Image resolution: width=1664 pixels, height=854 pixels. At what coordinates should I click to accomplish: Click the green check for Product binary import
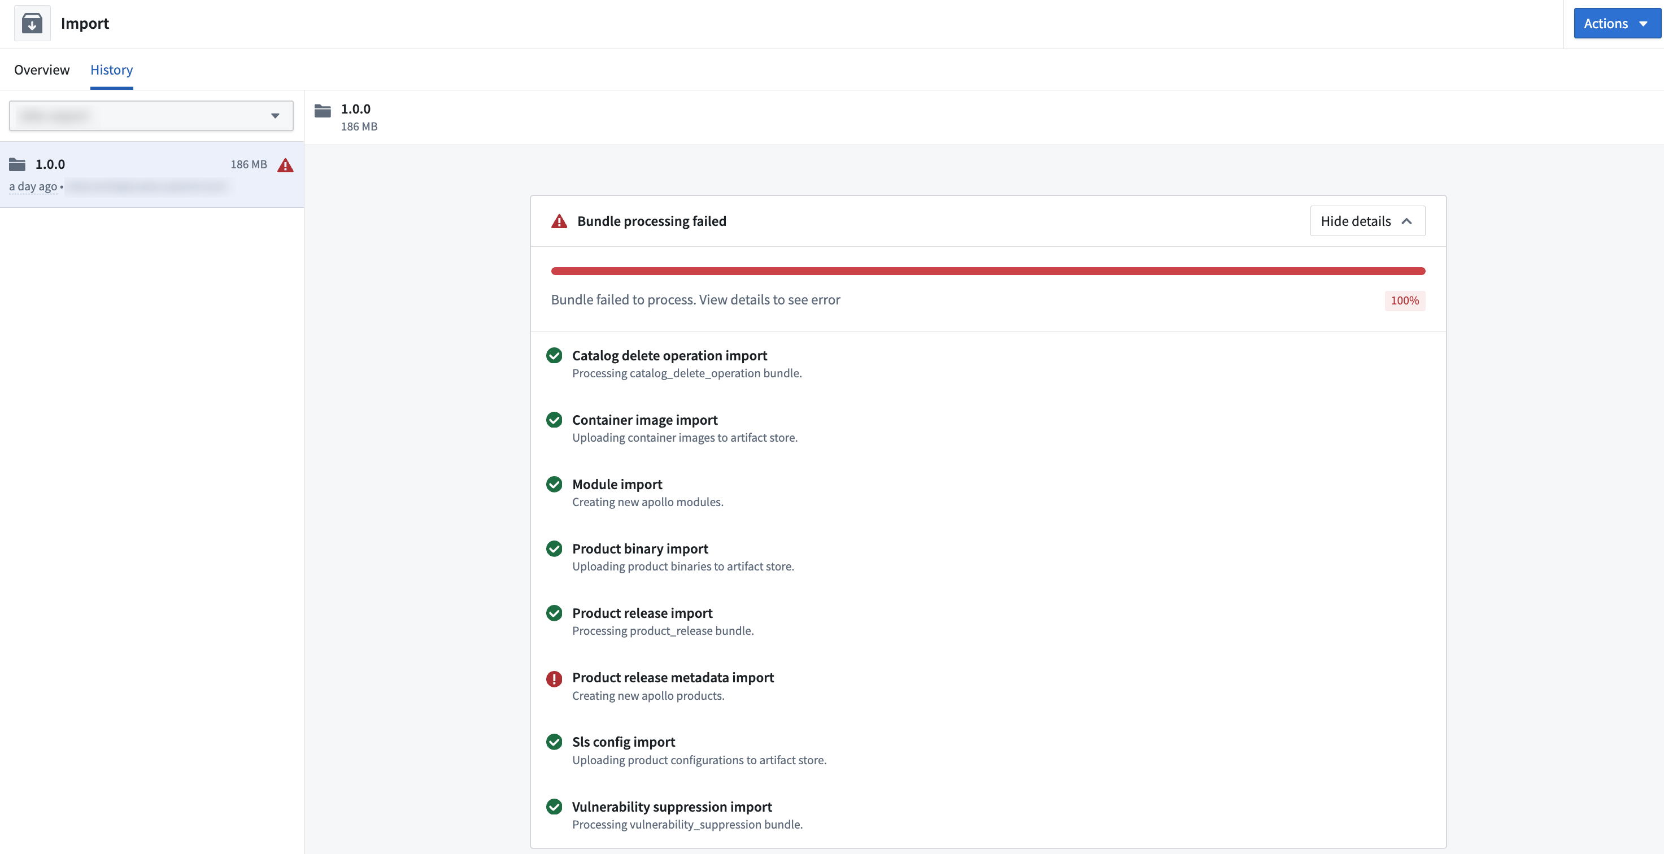tap(554, 549)
